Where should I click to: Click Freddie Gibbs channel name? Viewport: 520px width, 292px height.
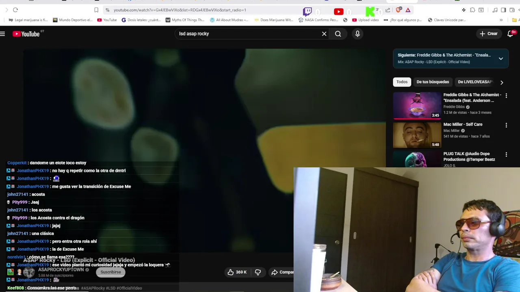[454, 107]
